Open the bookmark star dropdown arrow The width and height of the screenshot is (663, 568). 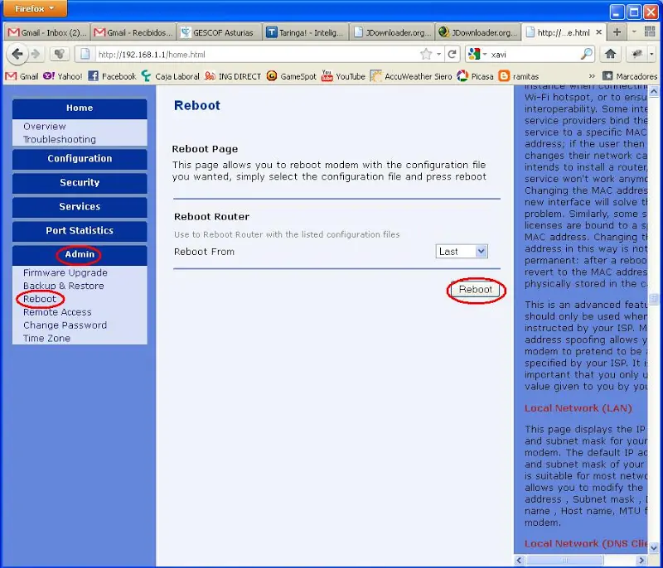(439, 54)
